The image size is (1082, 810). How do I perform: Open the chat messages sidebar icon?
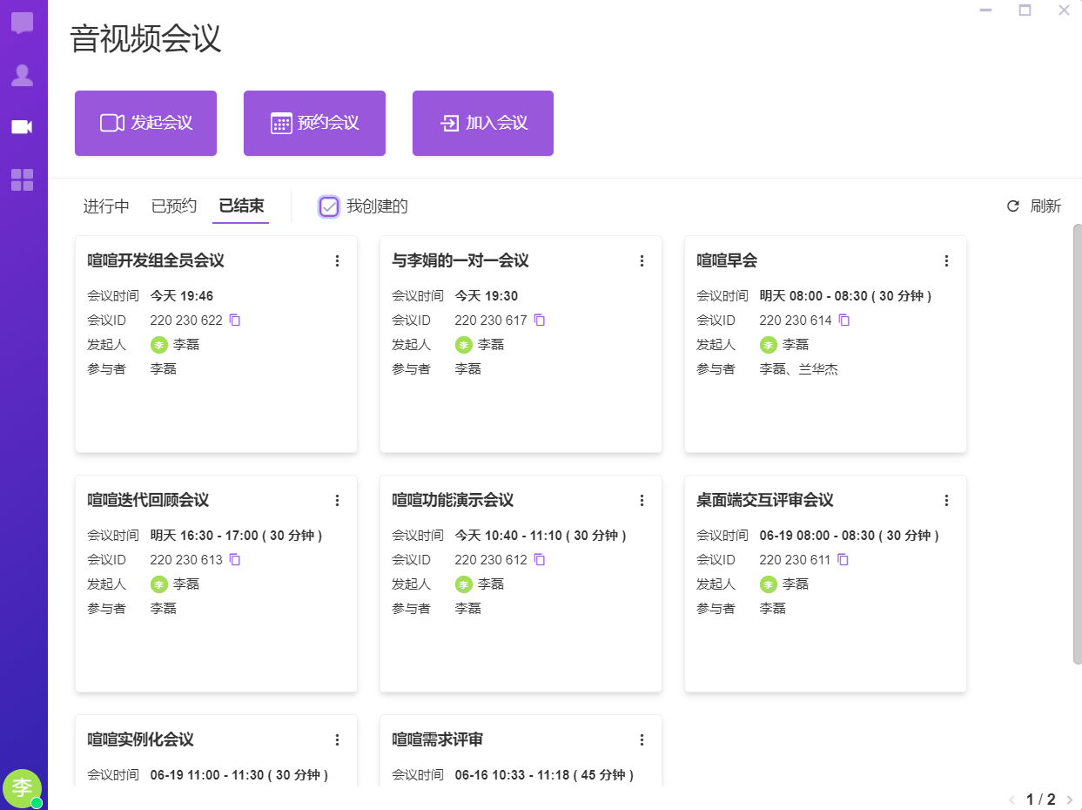click(x=23, y=24)
